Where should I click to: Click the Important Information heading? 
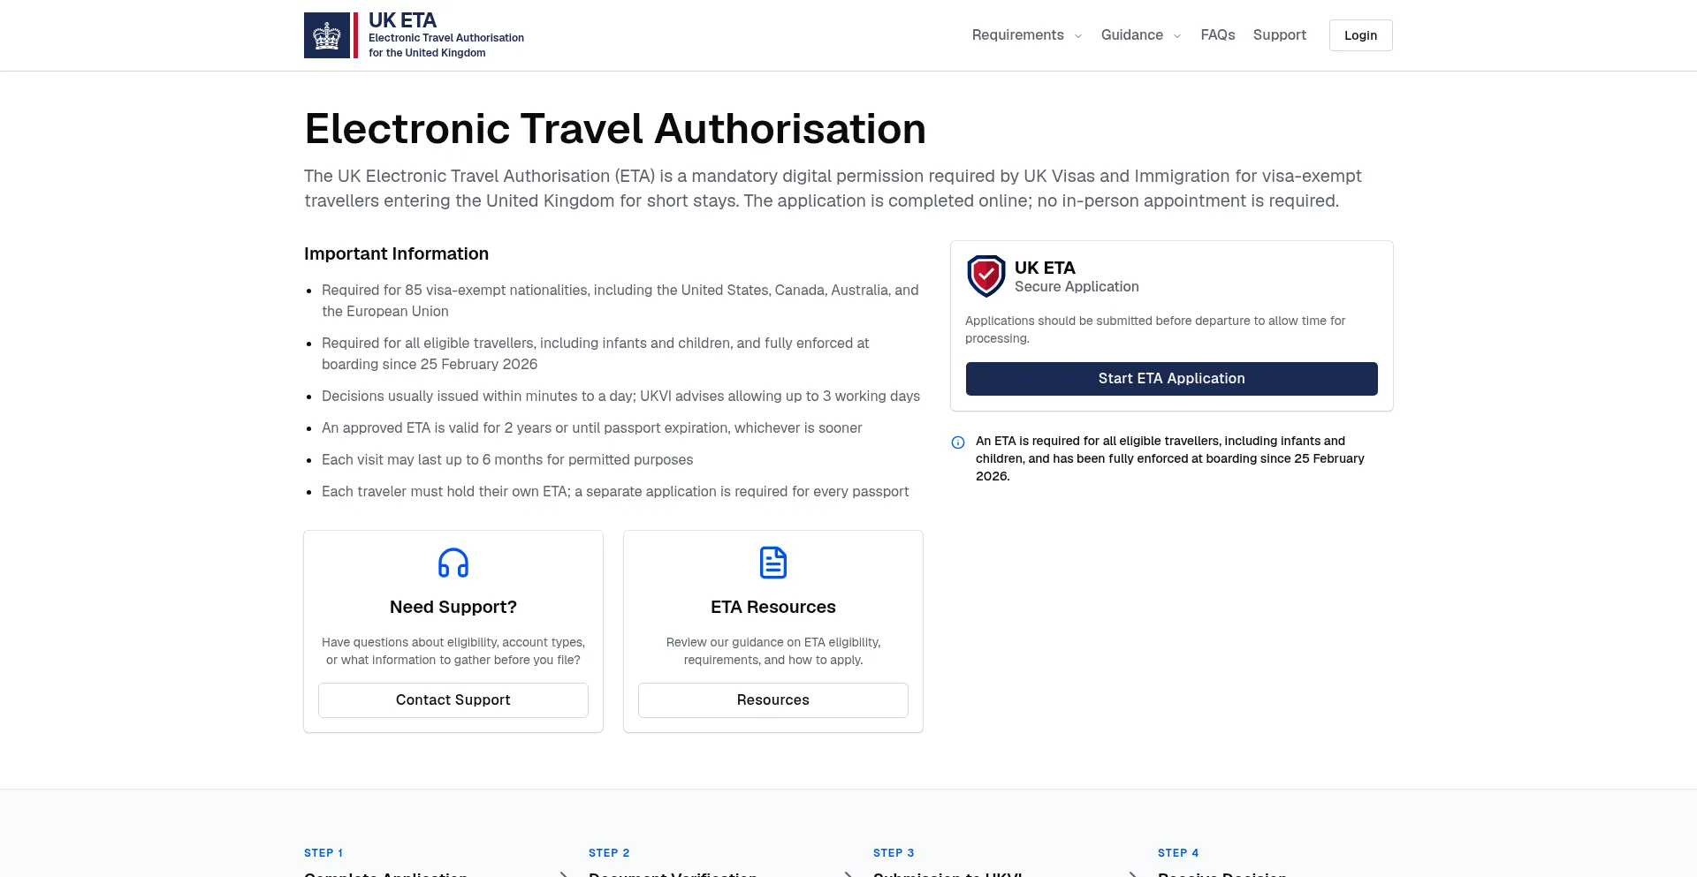point(396,254)
